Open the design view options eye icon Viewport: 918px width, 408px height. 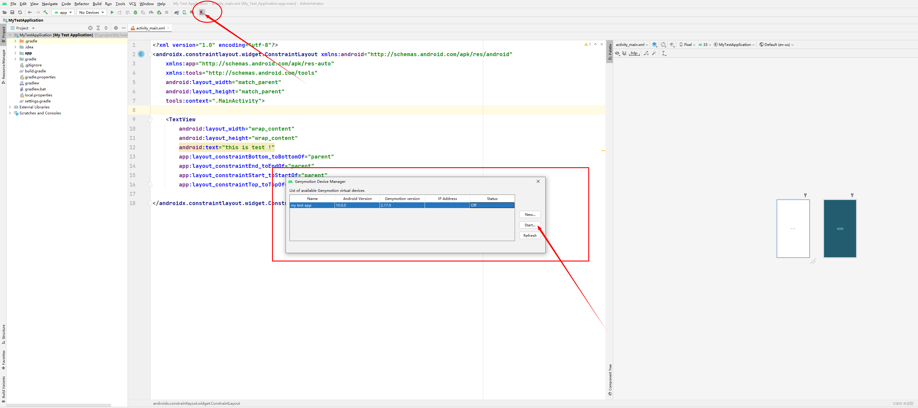pyautogui.click(x=617, y=53)
